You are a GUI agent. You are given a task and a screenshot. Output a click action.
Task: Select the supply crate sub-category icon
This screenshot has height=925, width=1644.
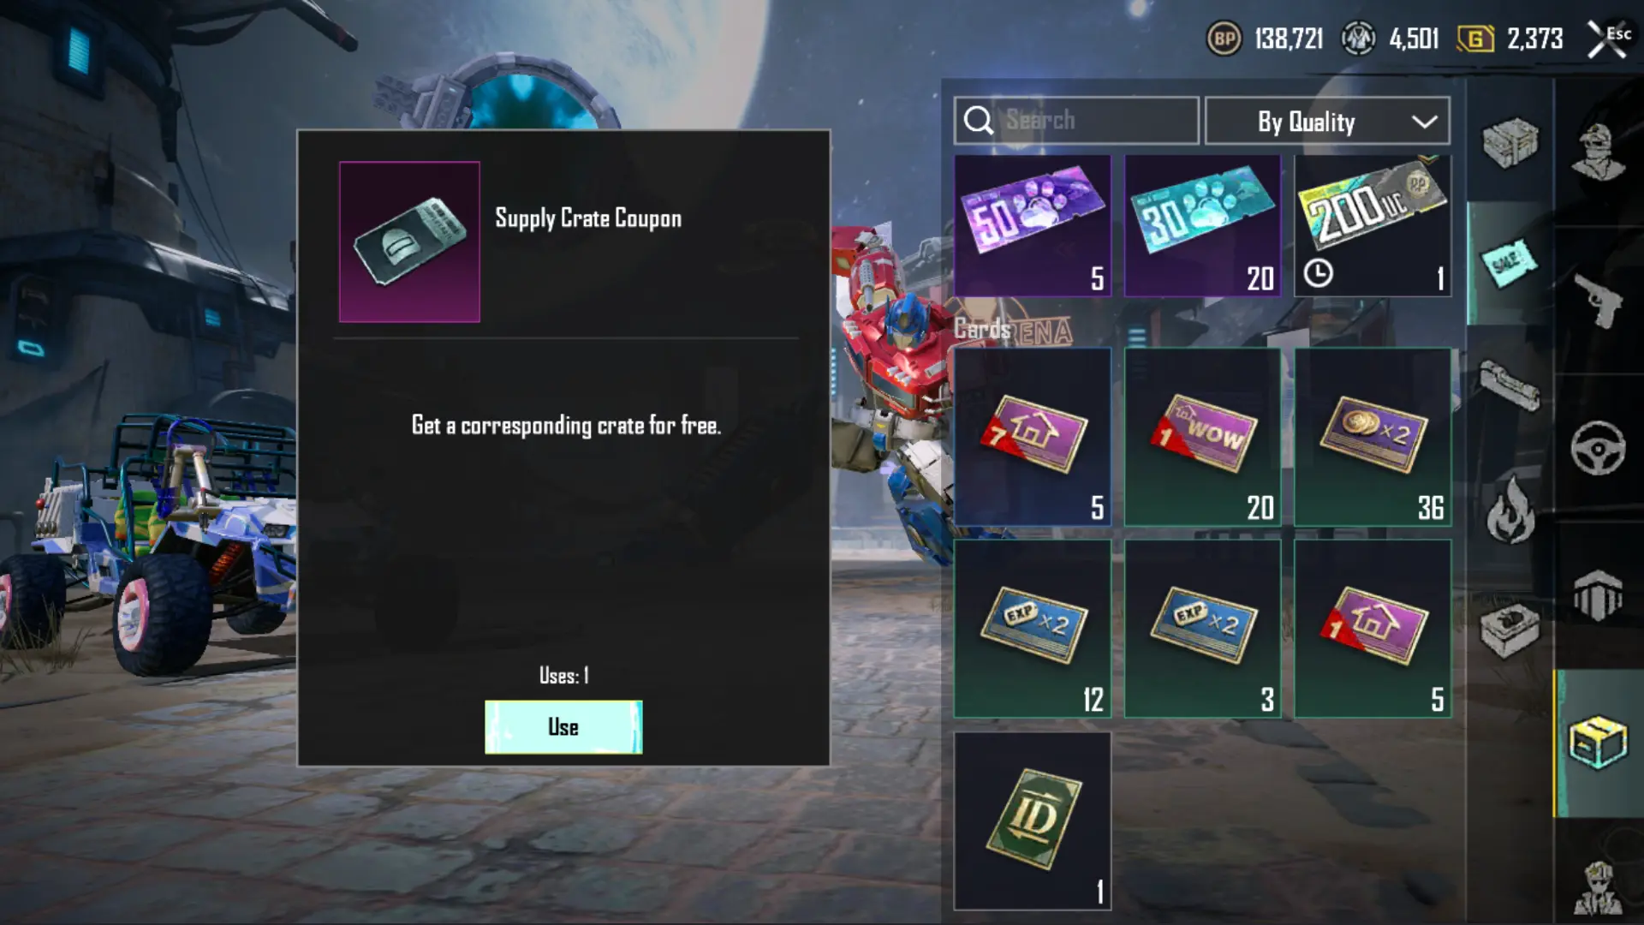[x=1510, y=141]
